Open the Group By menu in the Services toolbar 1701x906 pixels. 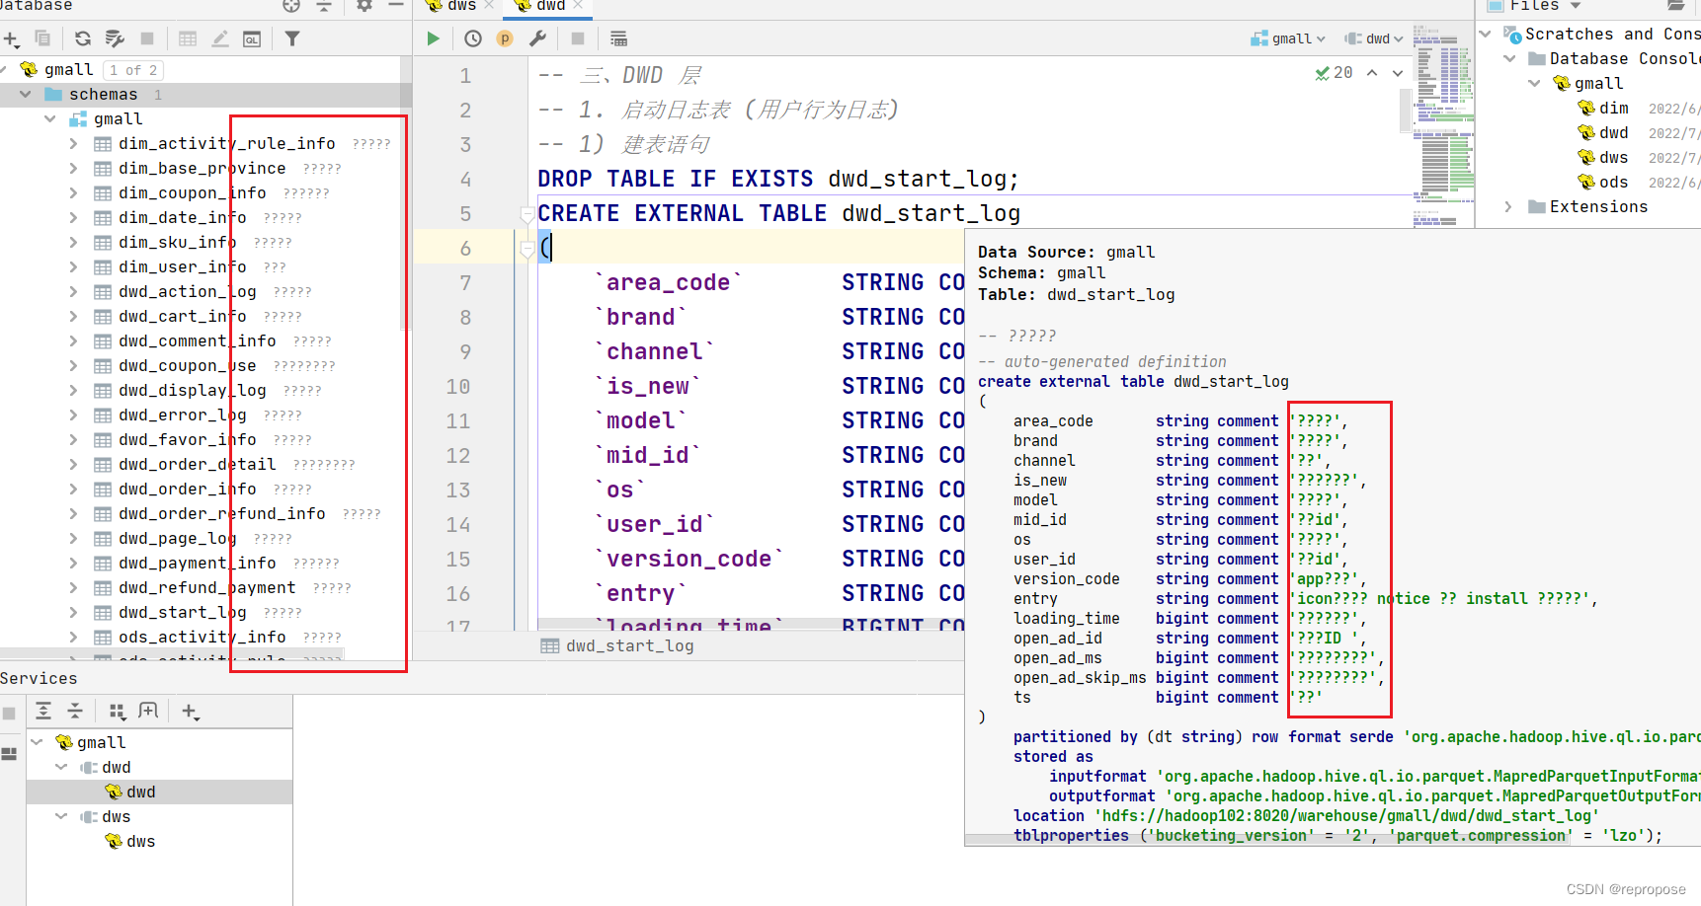coord(118,712)
